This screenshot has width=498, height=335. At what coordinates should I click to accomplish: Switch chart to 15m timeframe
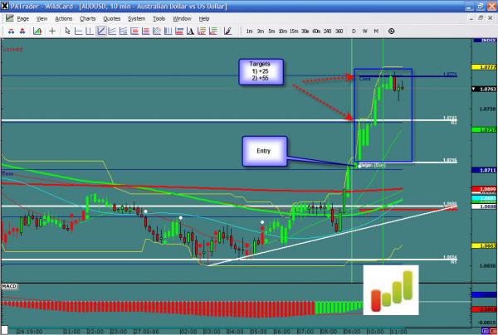tap(295, 31)
